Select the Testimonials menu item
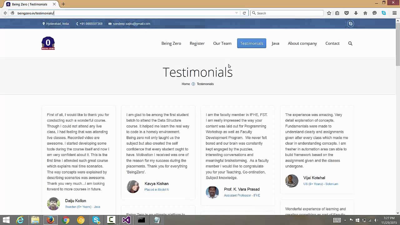Viewport: 400px width, 225px height. 252,43
